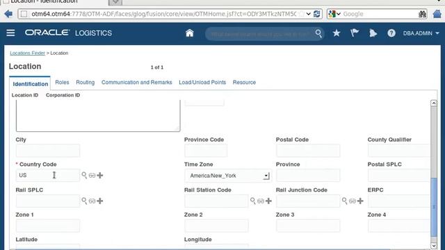Open browser URL history dropdown arrow
Image resolution: width=445 pixels, height=250 pixels.
click(x=309, y=14)
